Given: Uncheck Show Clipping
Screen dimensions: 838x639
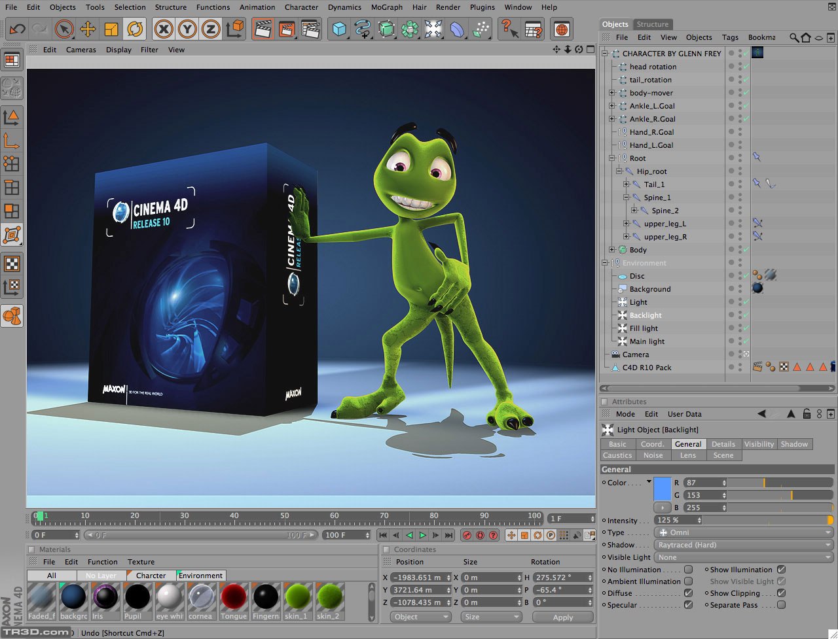Looking at the screenshot, I should coord(780,593).
